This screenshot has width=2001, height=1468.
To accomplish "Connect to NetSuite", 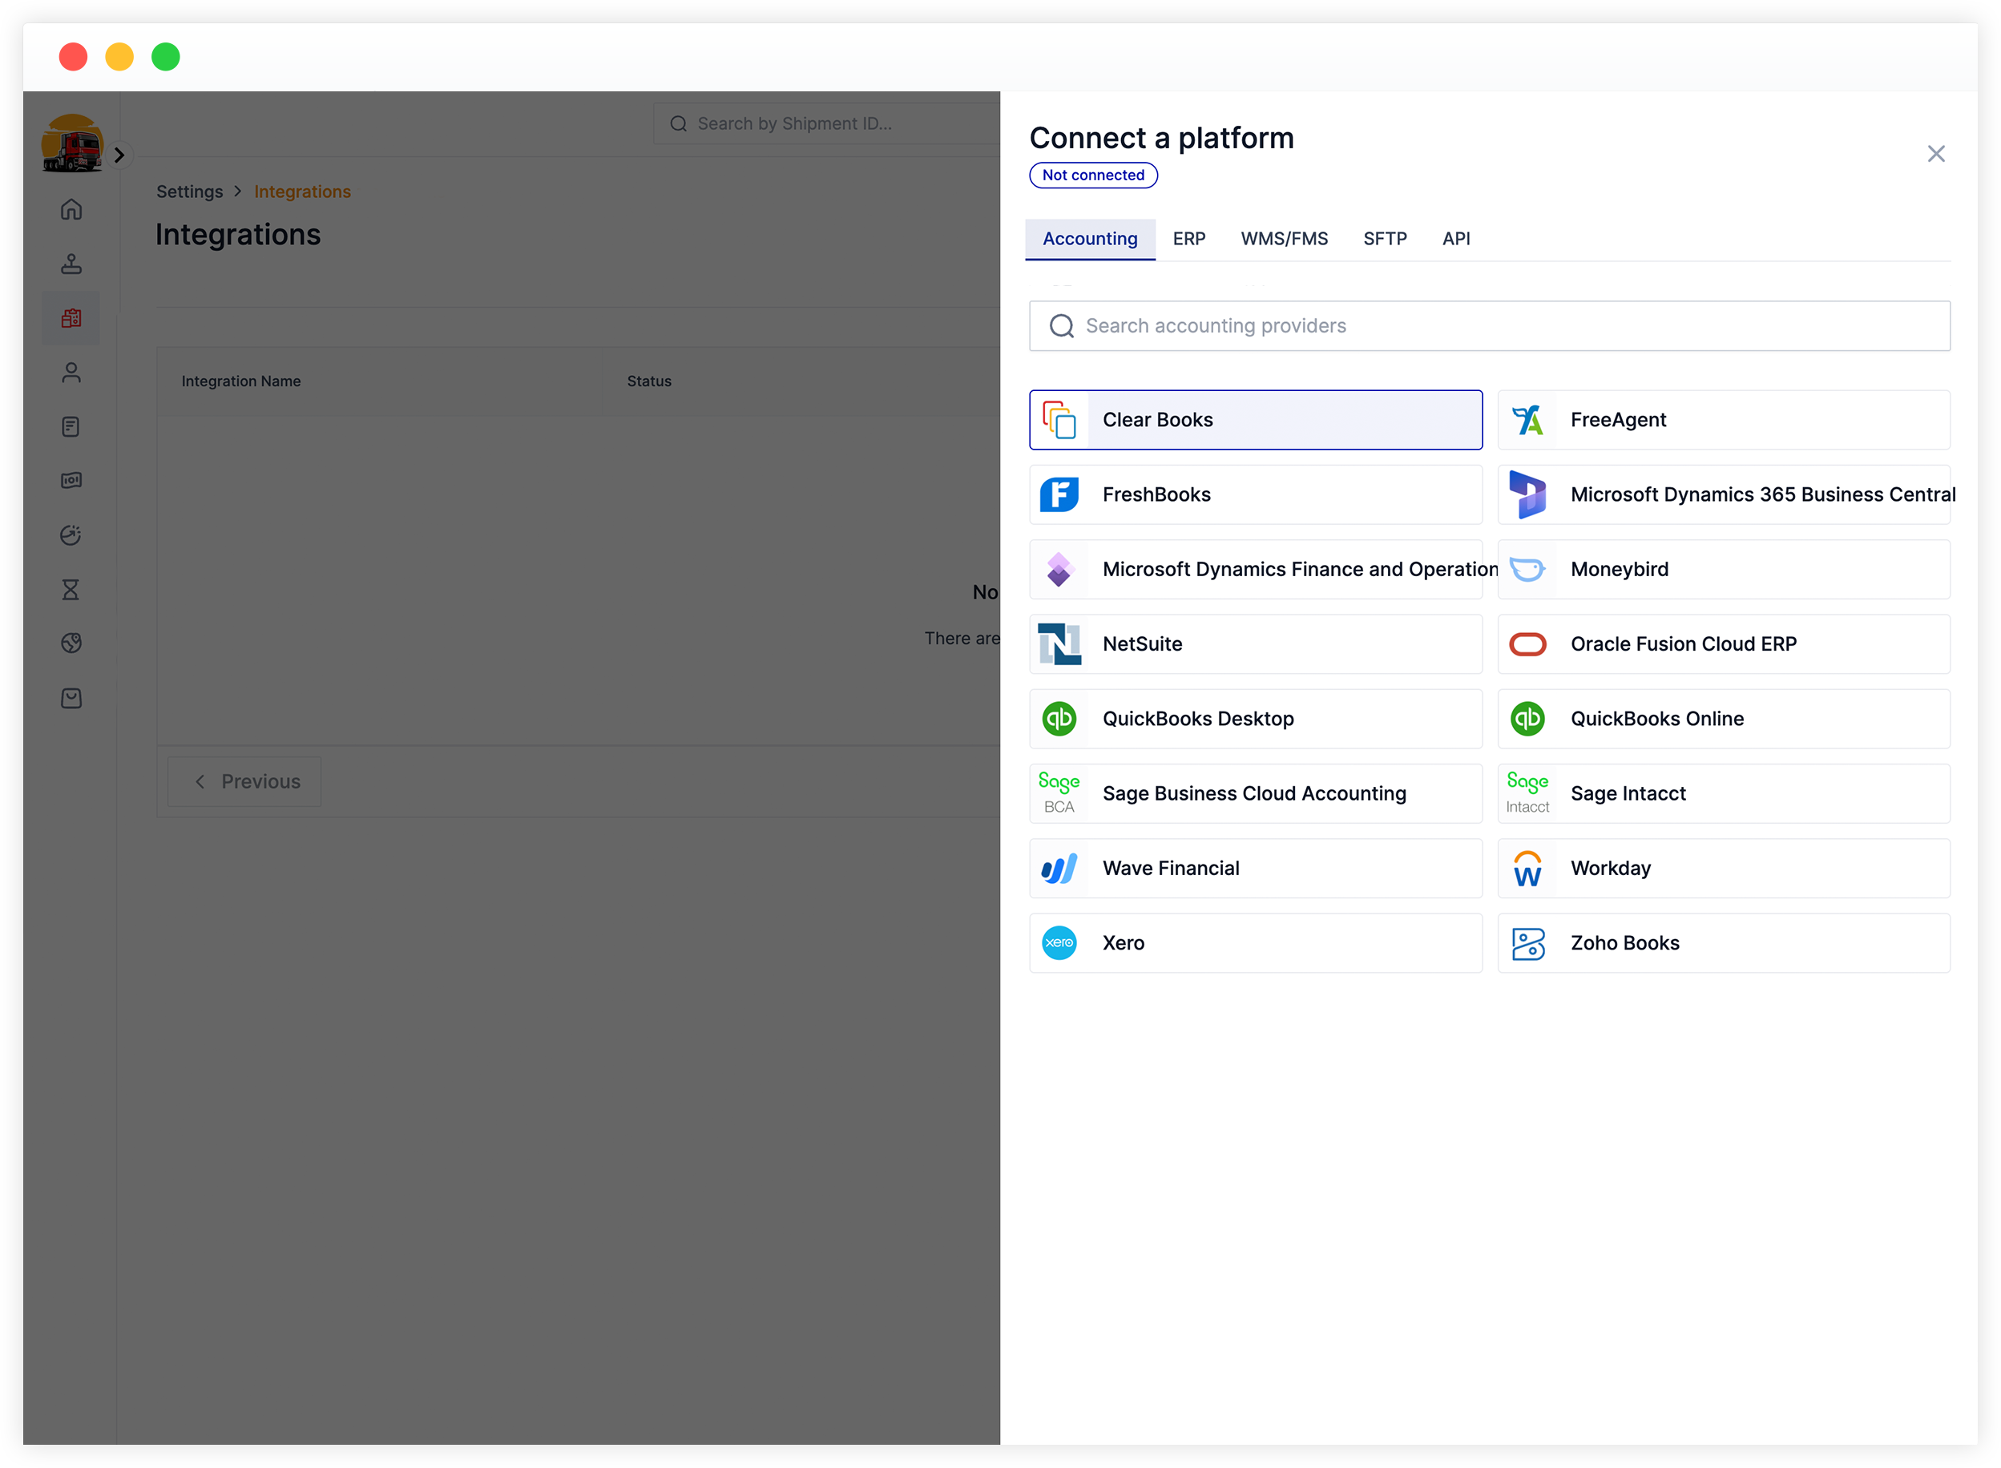I will pyautogui.click(x=1256, y=644).
